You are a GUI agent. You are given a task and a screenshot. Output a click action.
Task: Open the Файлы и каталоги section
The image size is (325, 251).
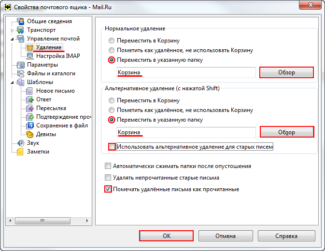(x=51, y=73)
